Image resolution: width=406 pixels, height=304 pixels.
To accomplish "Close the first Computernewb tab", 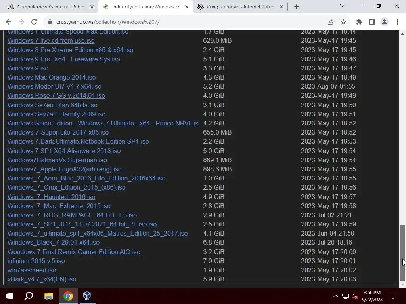I will click(92, 7).
